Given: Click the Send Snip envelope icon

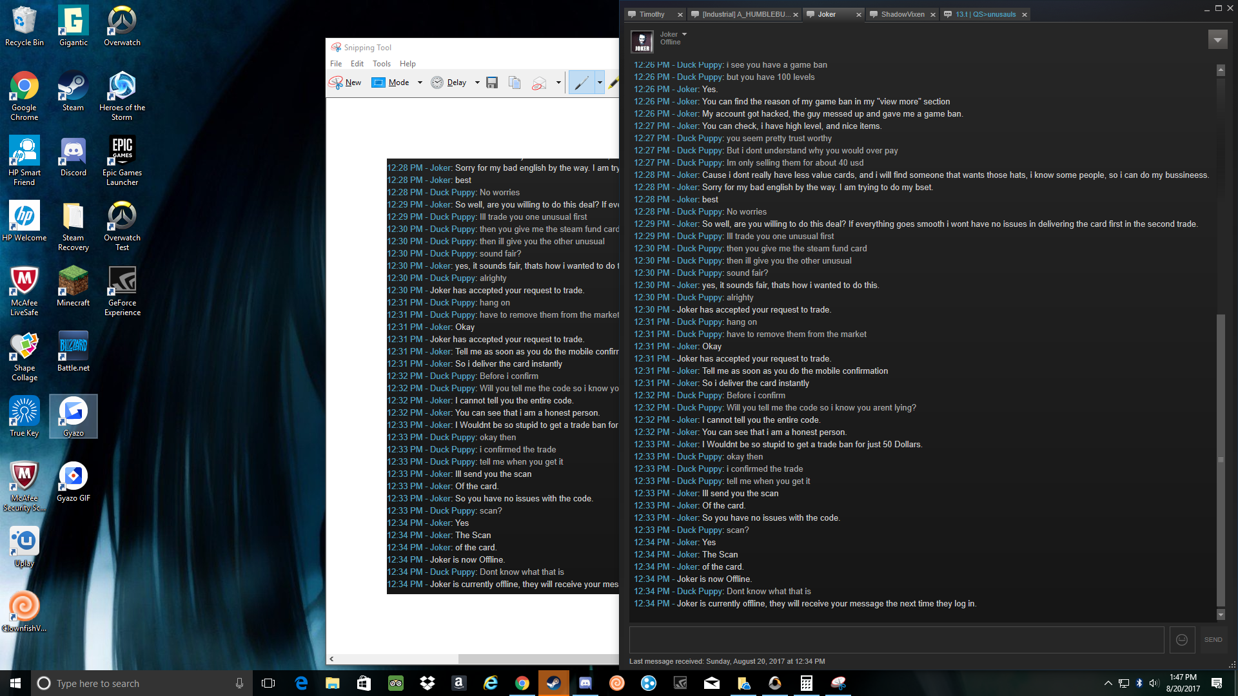Looking at the screenshot, I should (x=539, y=82).
